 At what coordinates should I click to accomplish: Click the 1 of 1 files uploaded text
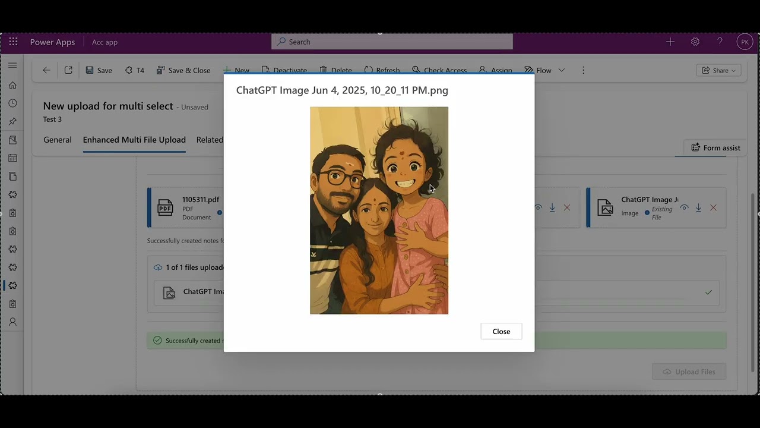[195, 267]
